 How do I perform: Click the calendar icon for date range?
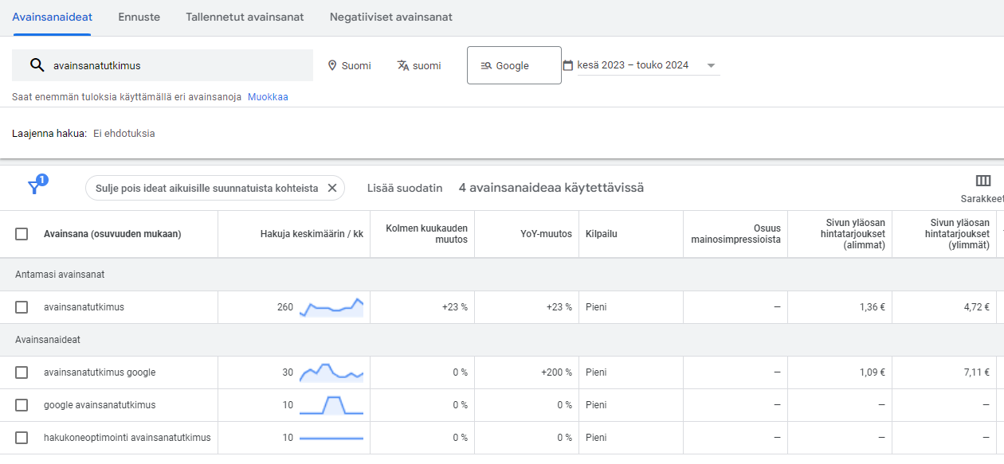coord(568,65)
